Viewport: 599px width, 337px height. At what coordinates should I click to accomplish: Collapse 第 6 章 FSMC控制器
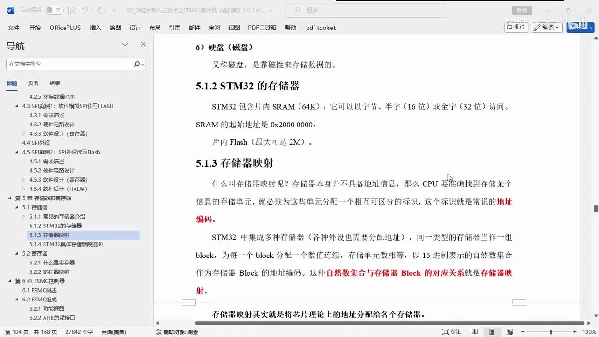click(x=10, y=281)
